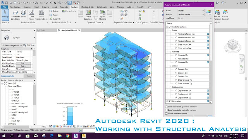Image resolution: width=248 pixels, height=139 pixels.
Task: Open the Results Explorer
Action: pos(225,15)
